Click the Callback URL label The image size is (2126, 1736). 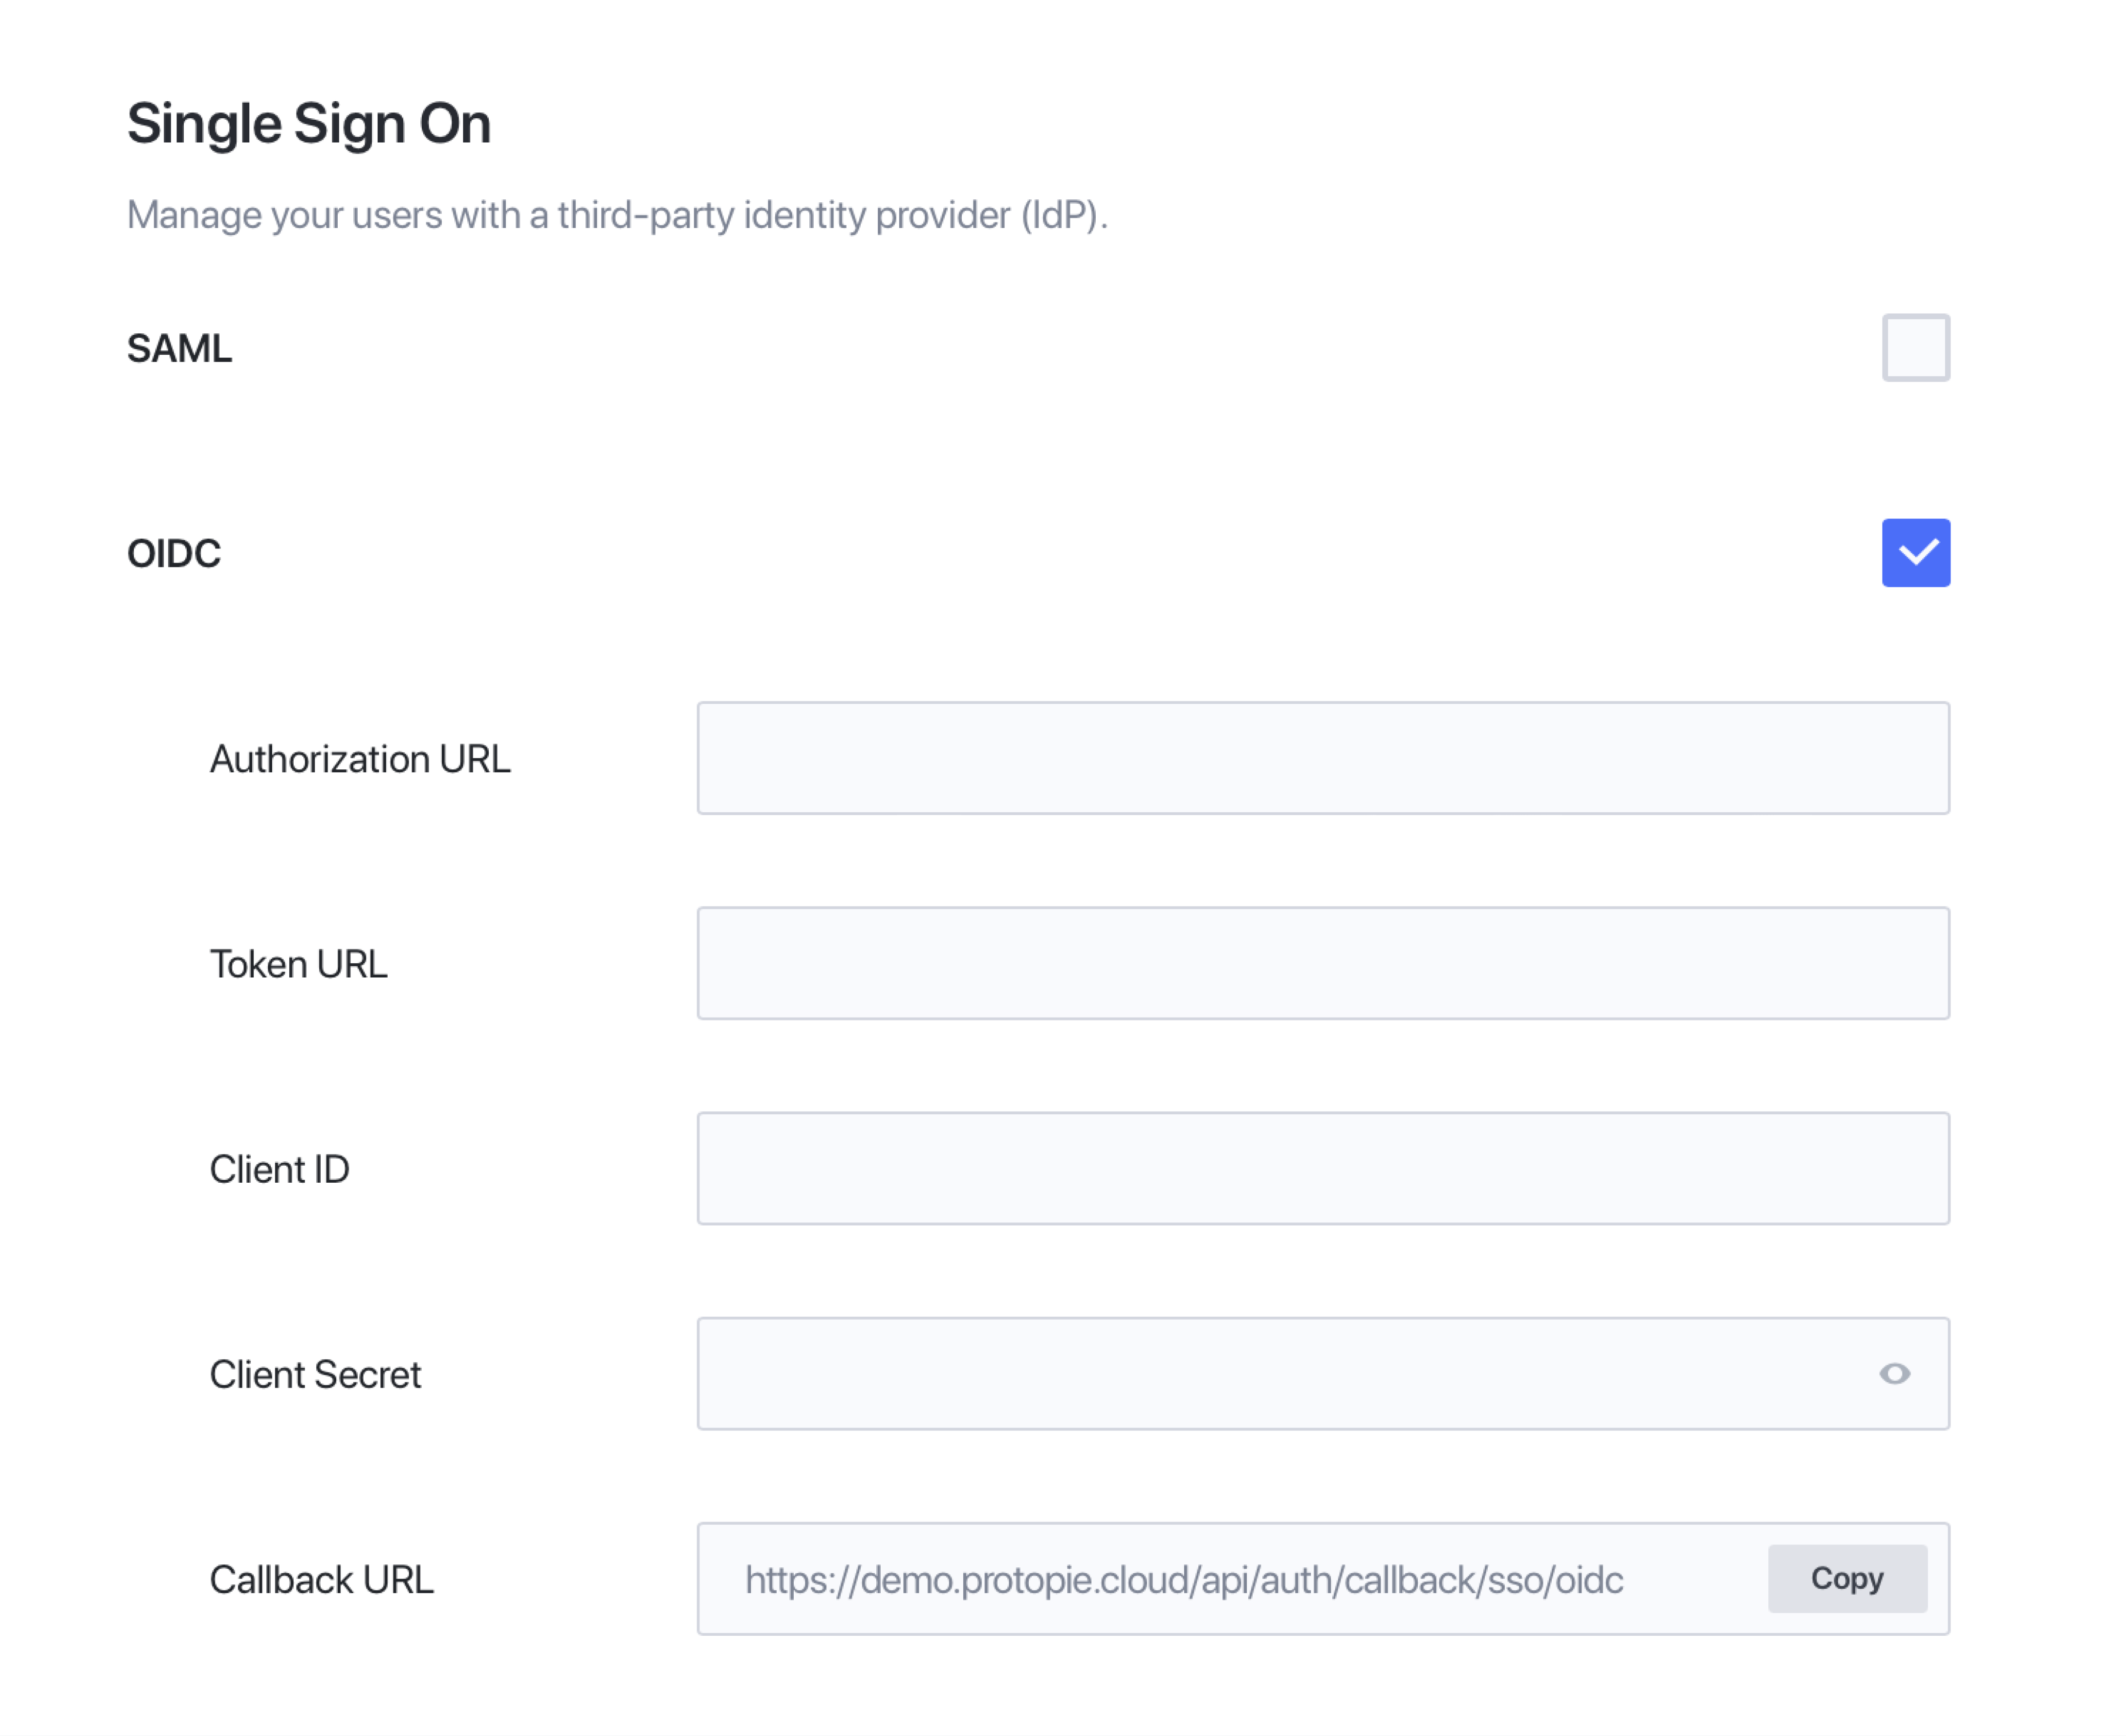pos(321,1580)
